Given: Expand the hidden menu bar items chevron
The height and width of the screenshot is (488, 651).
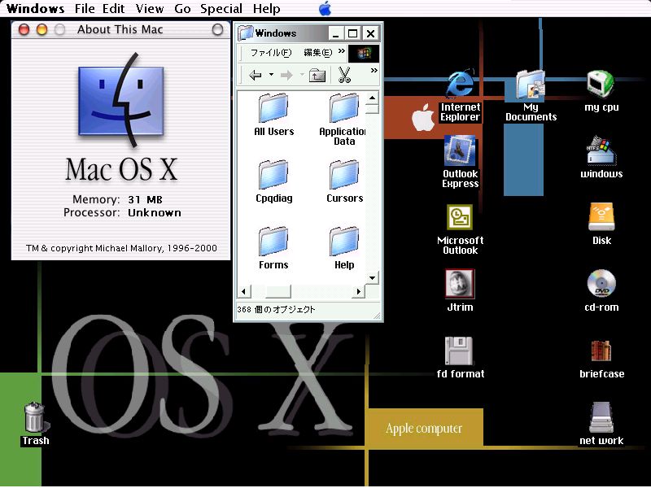Looking at the screenshot, I should click(x=341, y=51).
